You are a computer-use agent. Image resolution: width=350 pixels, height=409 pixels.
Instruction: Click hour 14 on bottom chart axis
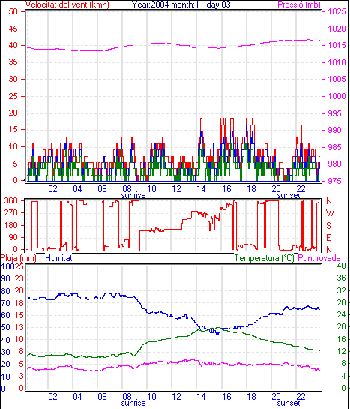pos(201,397)
